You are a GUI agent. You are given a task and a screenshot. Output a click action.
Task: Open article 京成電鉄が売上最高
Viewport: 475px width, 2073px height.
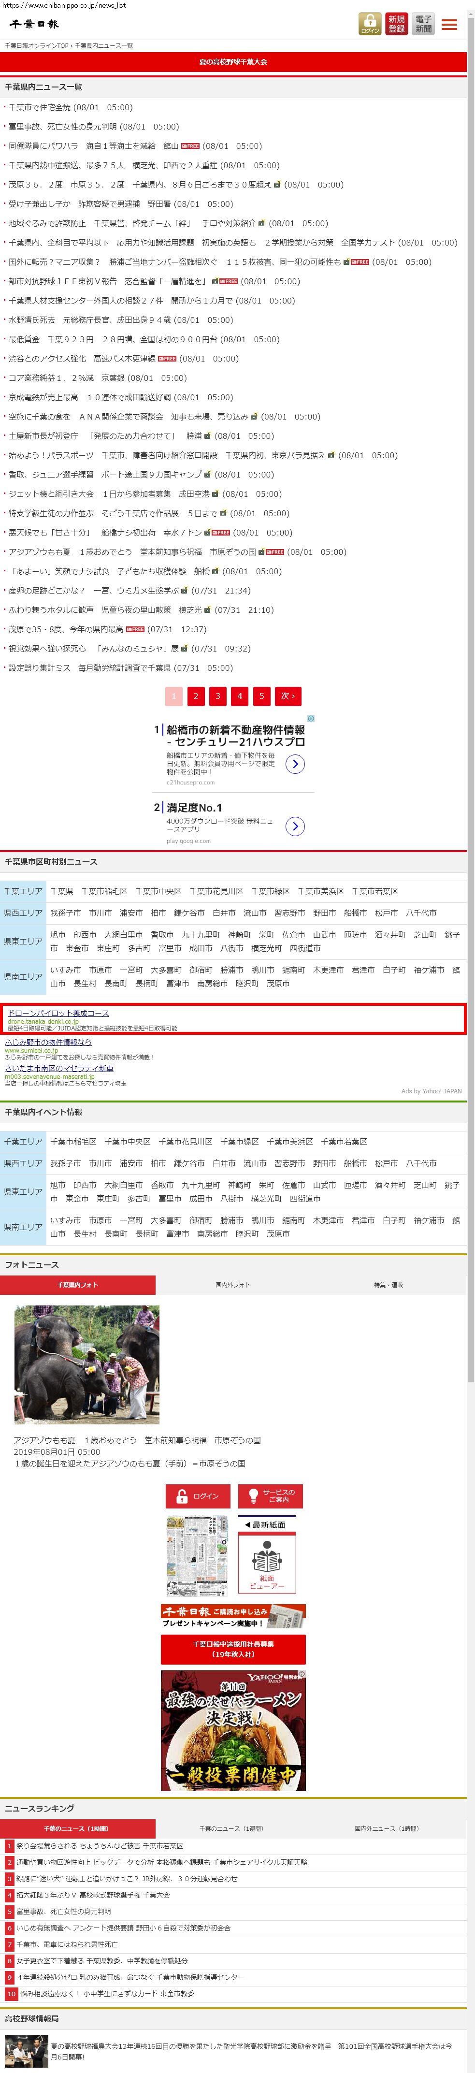89,397
